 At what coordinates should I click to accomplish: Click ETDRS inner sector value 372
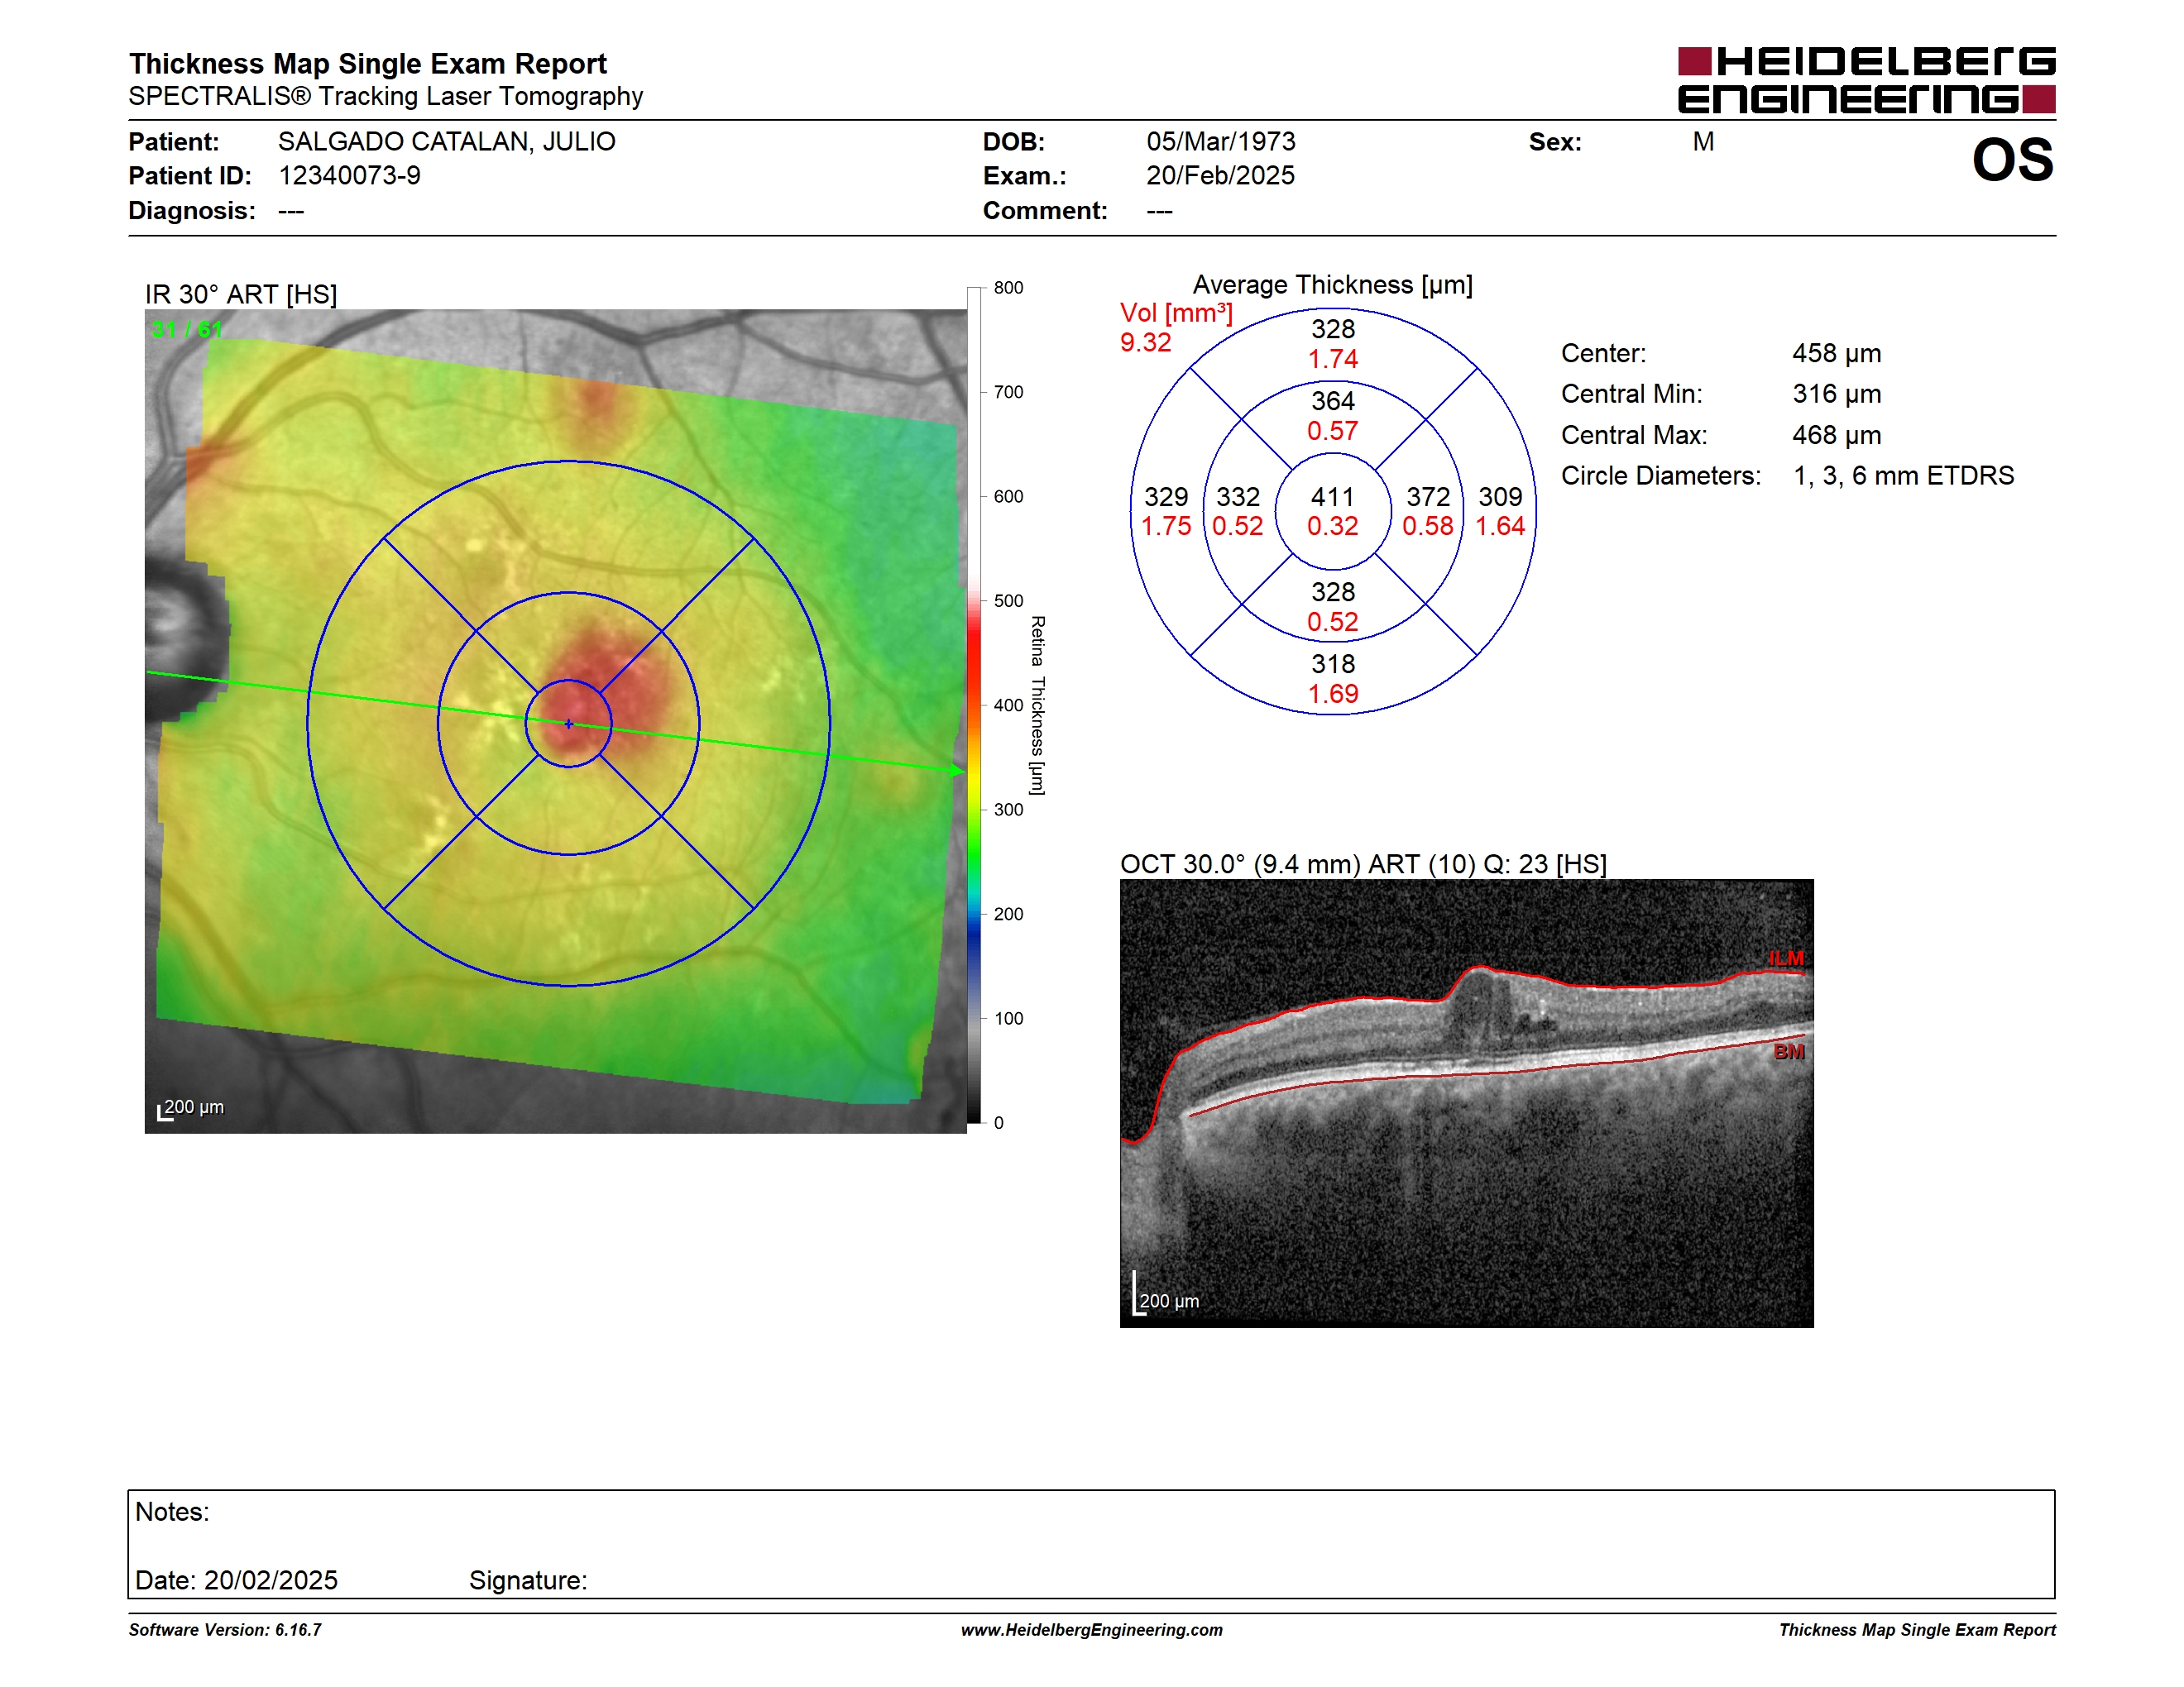1428,497
